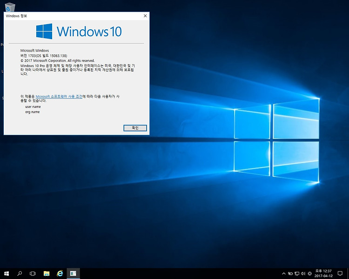This screenshot has height=279, width=349.
Task: Select the Windows 정보 app taskbar button
Action: point(73,273)
